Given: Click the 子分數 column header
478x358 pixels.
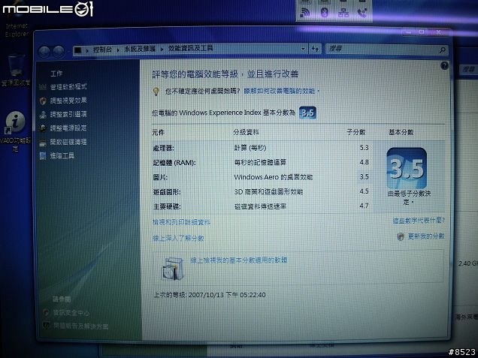Looking at the screenshot, I should pos(356,132).
